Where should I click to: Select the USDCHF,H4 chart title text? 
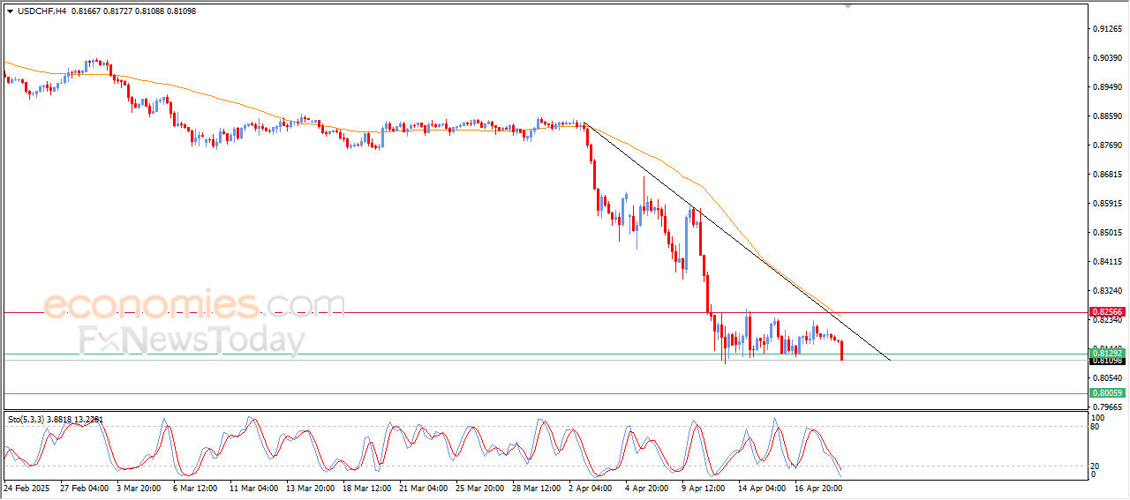pyautogui.click(x=42, y=11)
